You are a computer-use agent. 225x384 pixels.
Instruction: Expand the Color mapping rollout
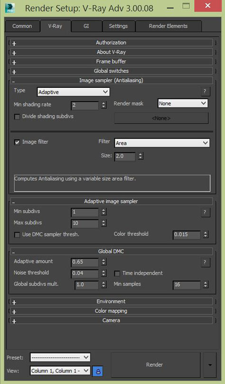111,311
